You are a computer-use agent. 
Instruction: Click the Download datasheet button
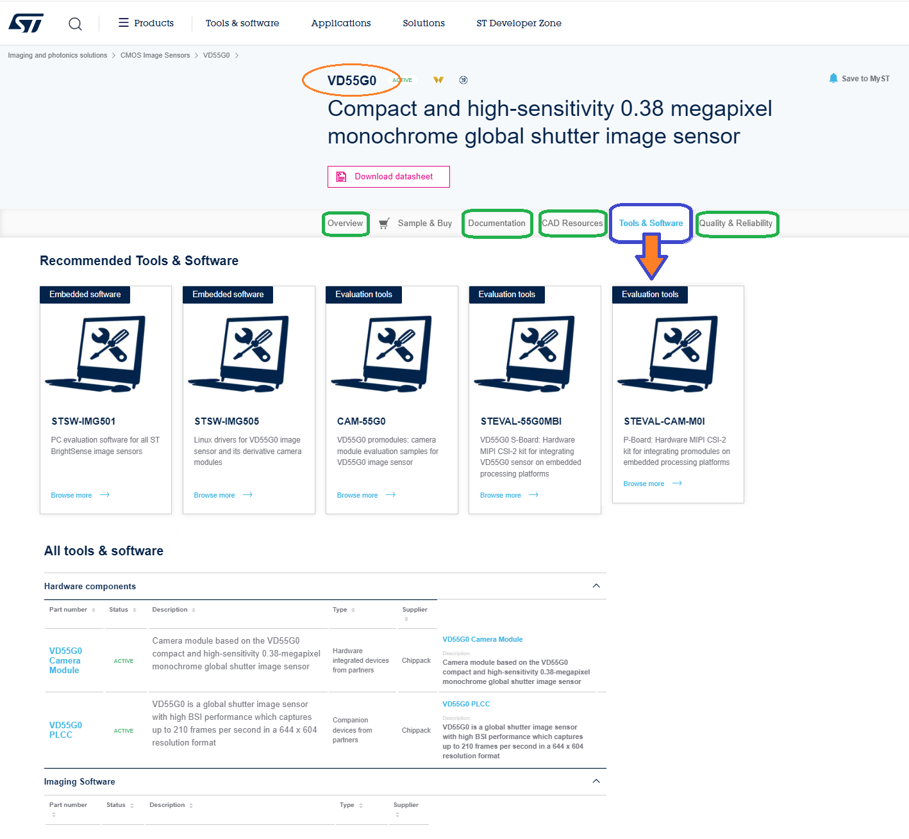pyautogui.click(x=388, y=177)
